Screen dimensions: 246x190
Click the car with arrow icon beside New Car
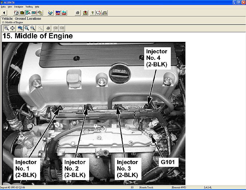coord(64,13)
